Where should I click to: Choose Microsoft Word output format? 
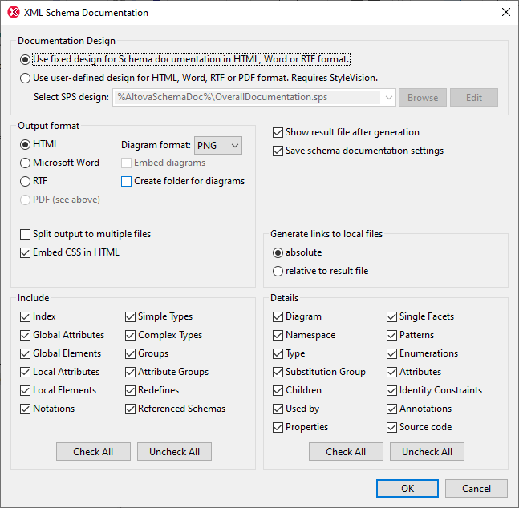[x=26, y=163]
